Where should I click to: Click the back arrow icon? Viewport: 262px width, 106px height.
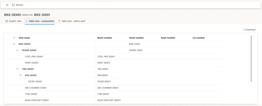[x=7, y=5]
